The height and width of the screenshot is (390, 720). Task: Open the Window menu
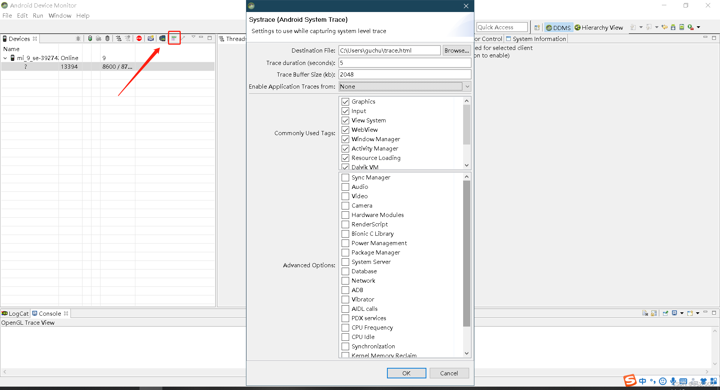pos(60,16)
